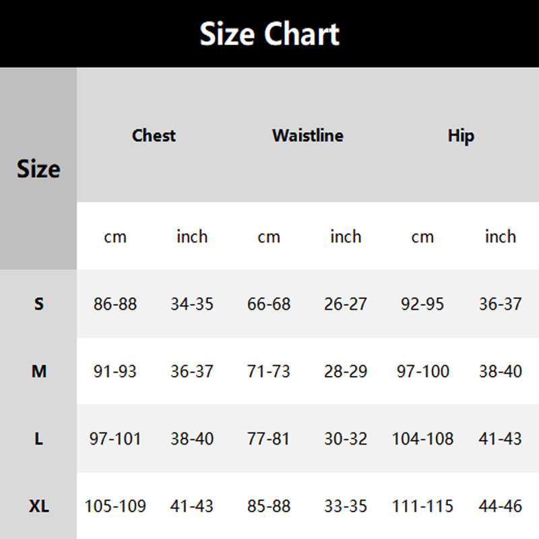
Task: Select the Chest column header
Action: click(x=154, y=135)
